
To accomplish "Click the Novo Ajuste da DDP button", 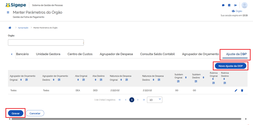I will click(x=231, y=66).
